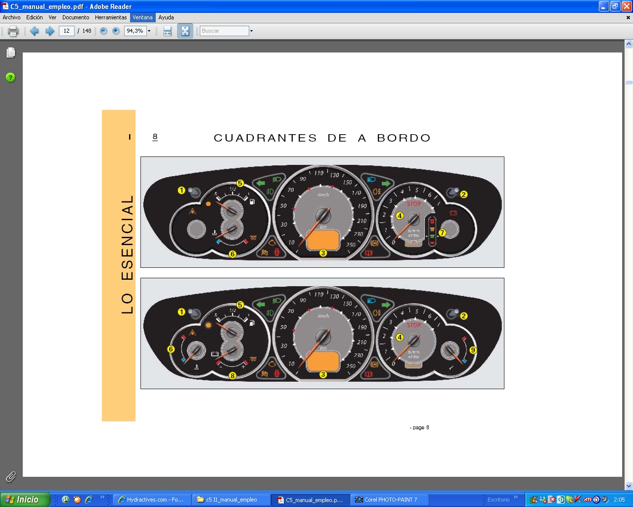Click the vertical scrollbar down arrow
Image resolution: width=633 pixels, height=507 pixels.
tap(629, 486)
